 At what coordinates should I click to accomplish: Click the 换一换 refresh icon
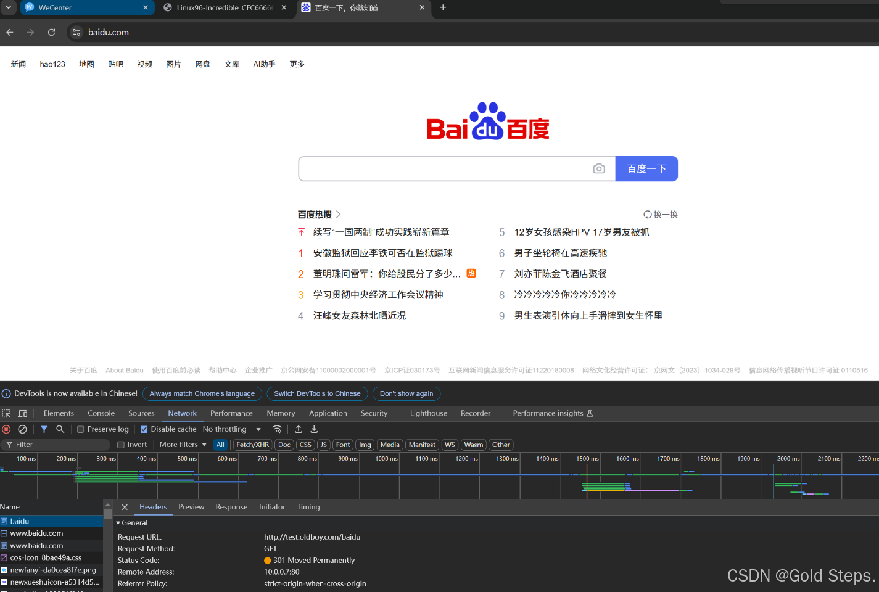click(x=648, y=215)
